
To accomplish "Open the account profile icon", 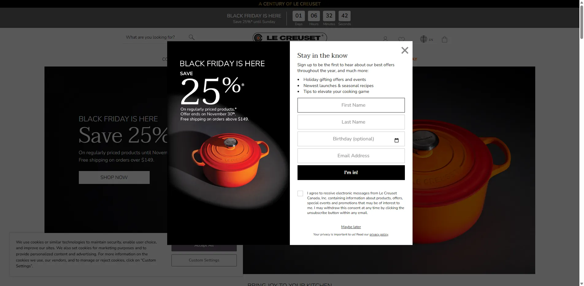I will click(x=385, y=39).
